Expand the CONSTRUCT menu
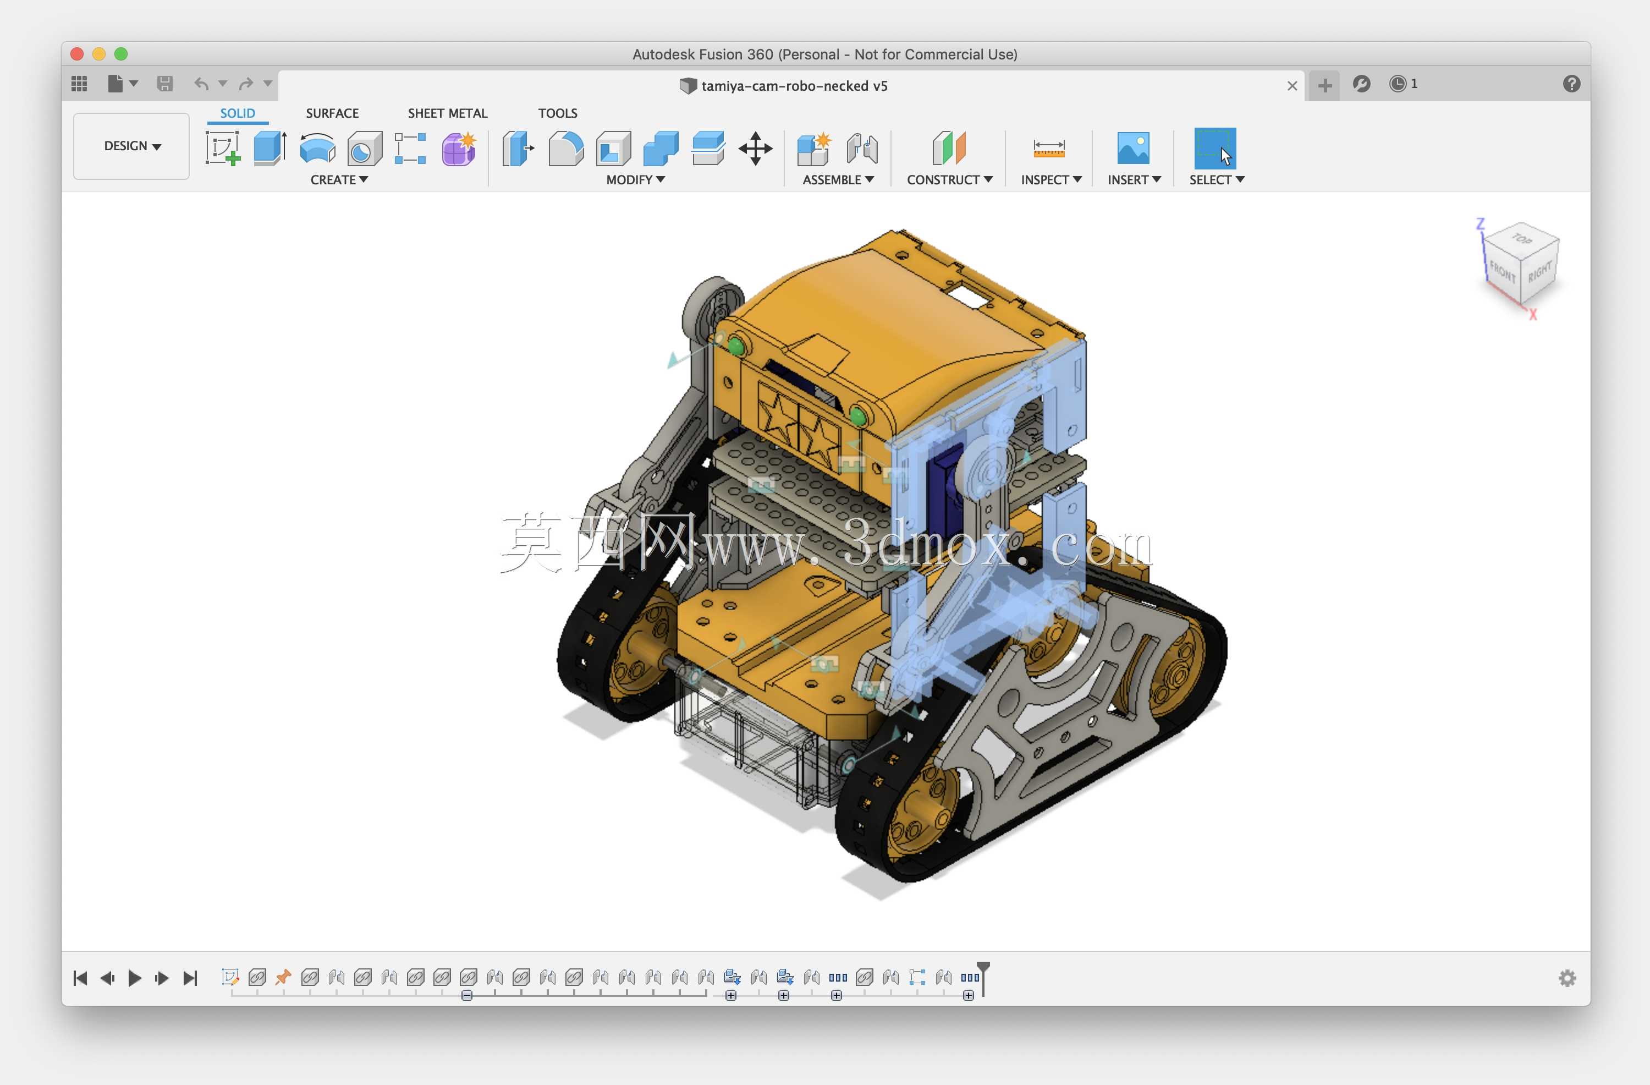The height and width of the screenshot is (1085, 1650). pos(949,180)
